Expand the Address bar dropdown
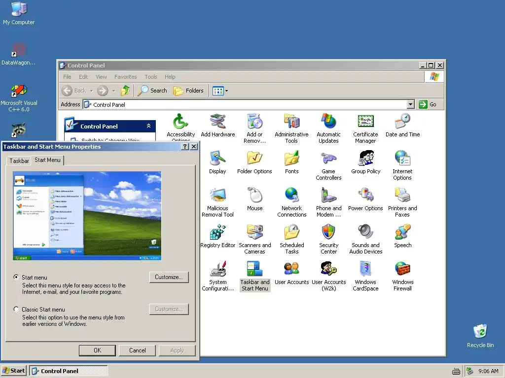505x378 pixels. (x=410, y=104)
